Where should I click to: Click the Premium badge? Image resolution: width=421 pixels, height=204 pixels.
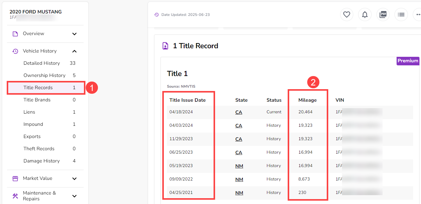pos(408,61)
